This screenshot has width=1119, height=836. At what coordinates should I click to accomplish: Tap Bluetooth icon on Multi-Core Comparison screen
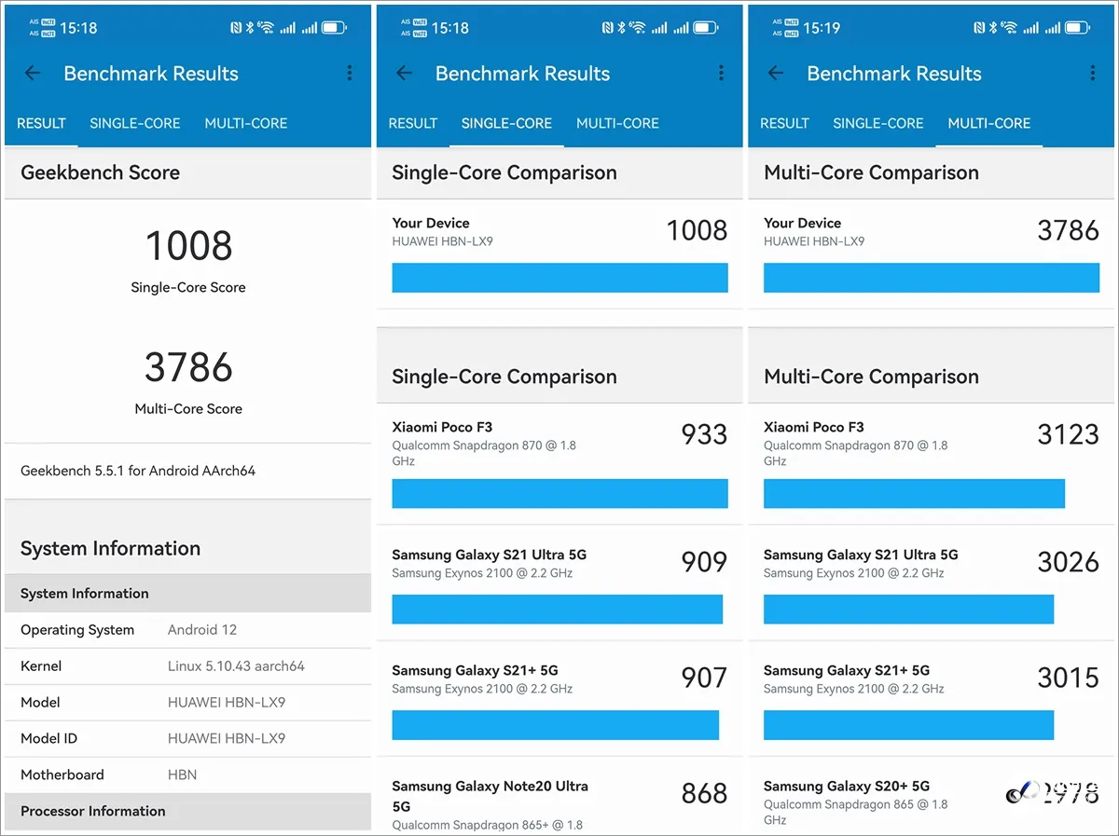point(993,28)
